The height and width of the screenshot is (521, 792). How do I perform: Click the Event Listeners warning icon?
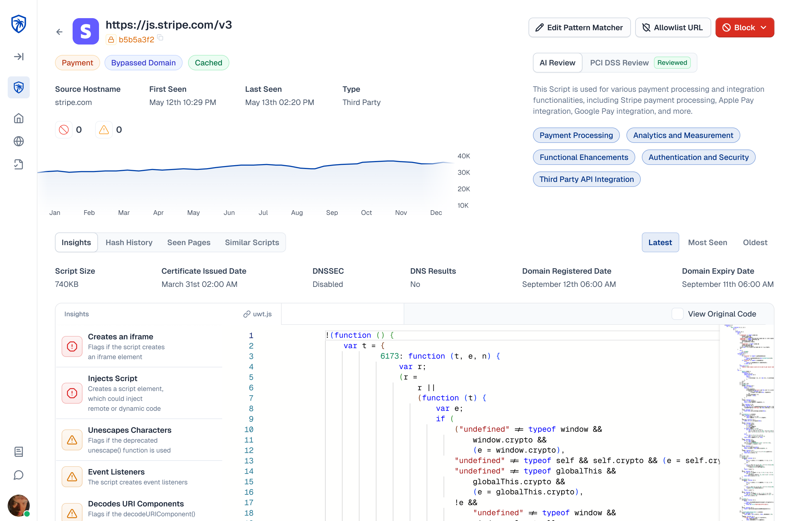[x=72, y=477]
